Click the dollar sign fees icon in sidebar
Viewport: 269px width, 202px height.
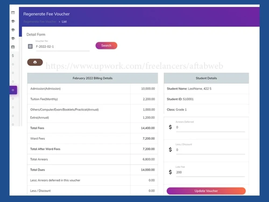pos(13,55)
